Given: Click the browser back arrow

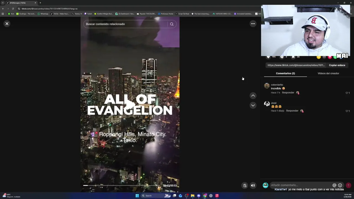Looking at the screenshot, I should (3, 9).
